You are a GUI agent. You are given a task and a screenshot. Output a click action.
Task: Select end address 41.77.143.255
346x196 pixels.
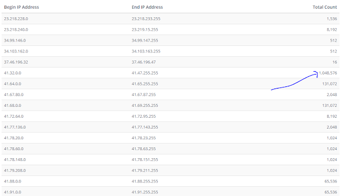coord(145,127)
